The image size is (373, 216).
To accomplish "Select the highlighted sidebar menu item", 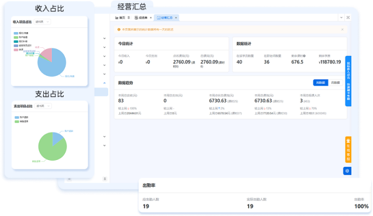I will tap(101, 92).
